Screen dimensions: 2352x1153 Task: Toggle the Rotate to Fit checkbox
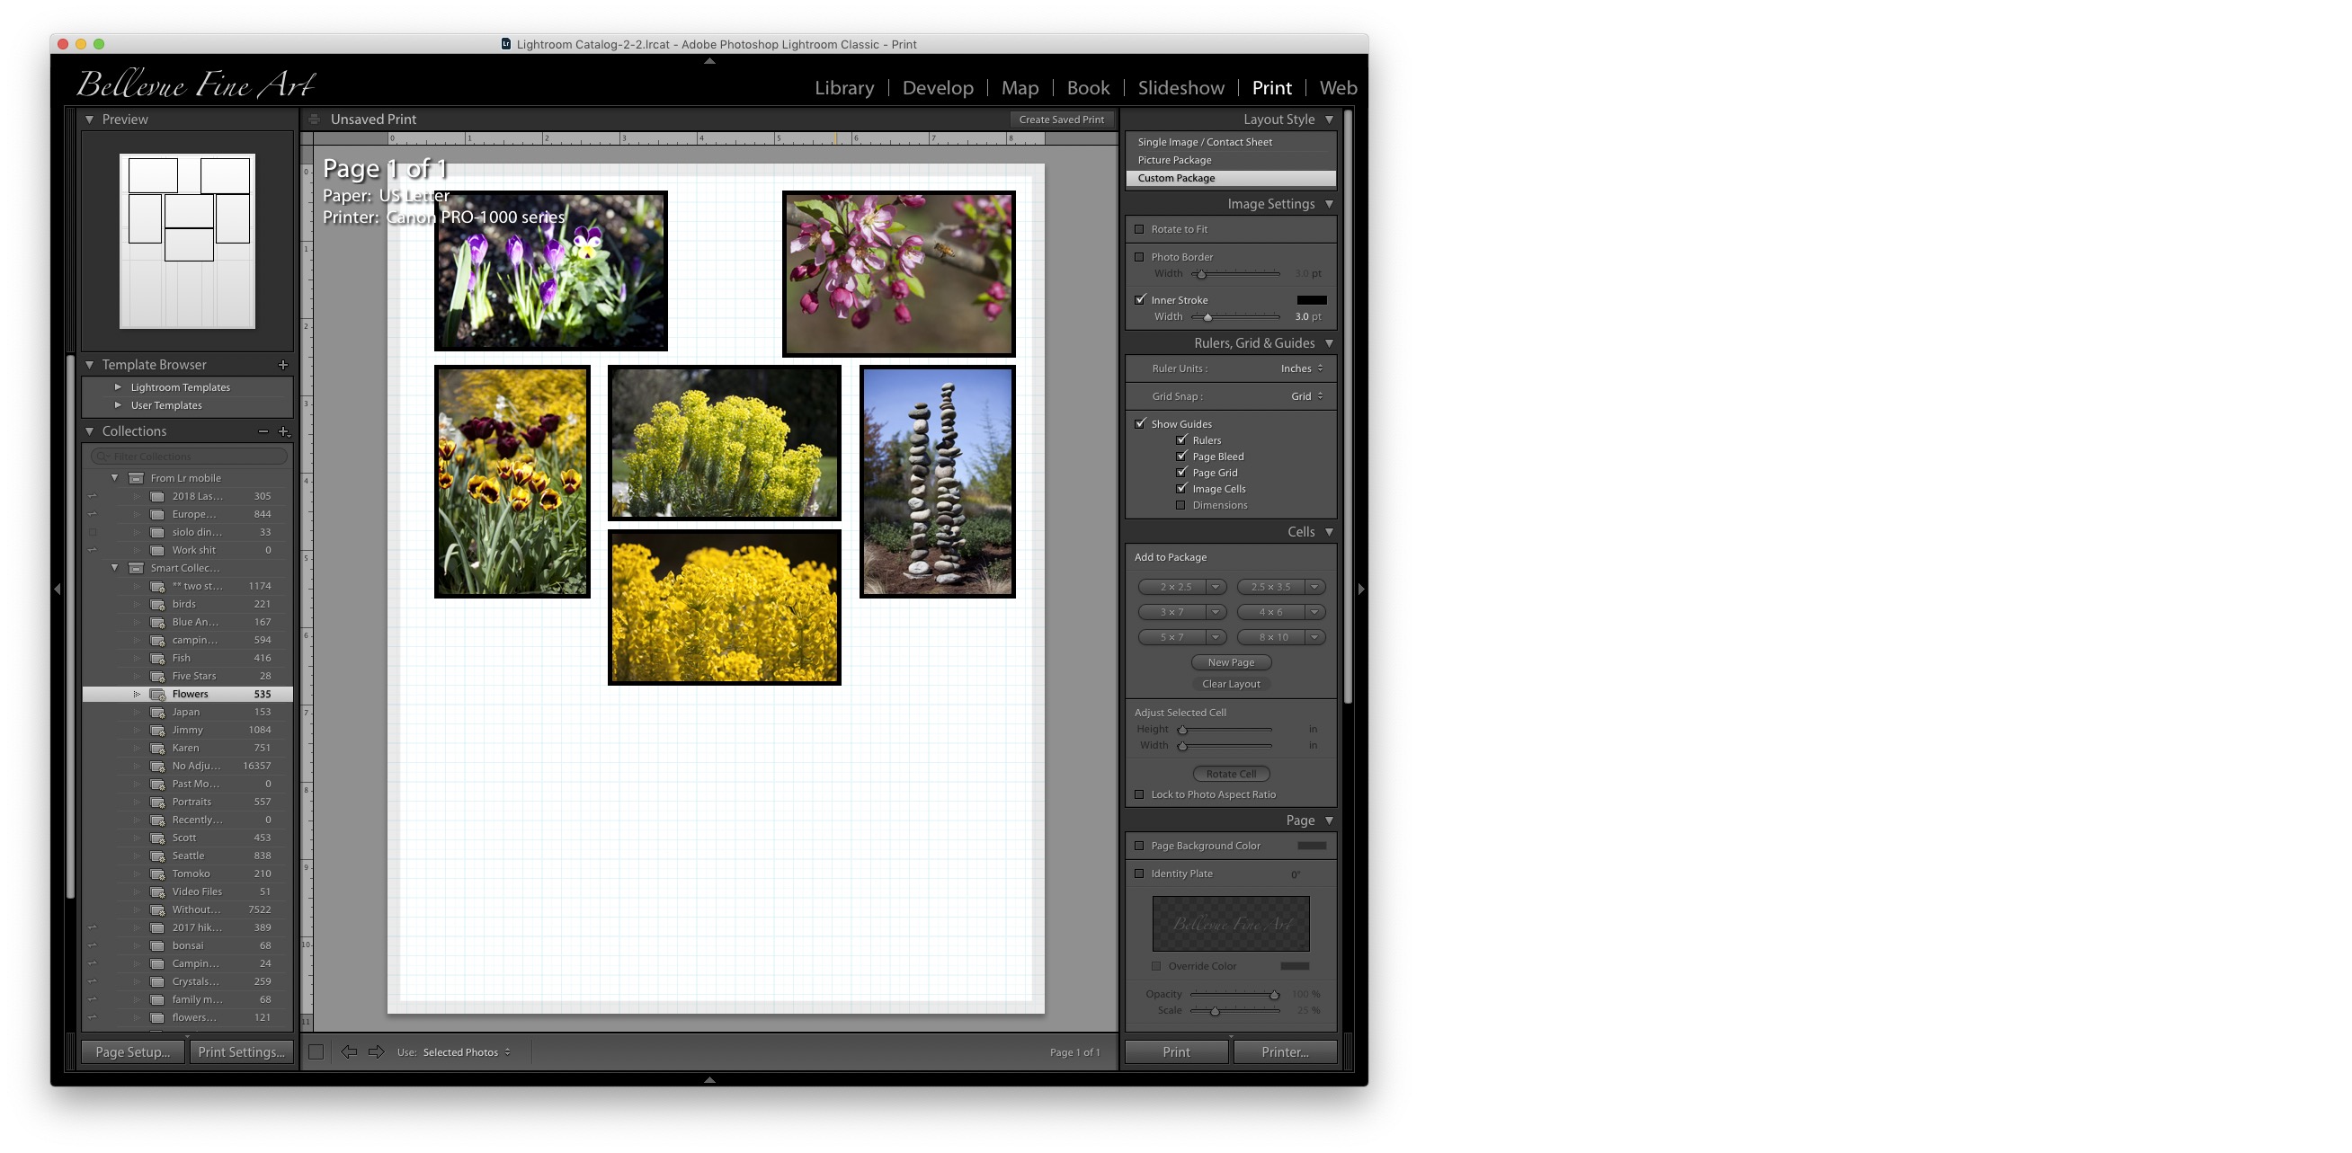[x=1140, y=229]
